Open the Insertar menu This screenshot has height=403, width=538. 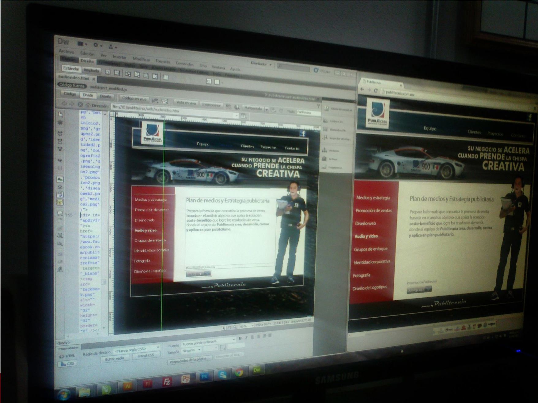119,57
